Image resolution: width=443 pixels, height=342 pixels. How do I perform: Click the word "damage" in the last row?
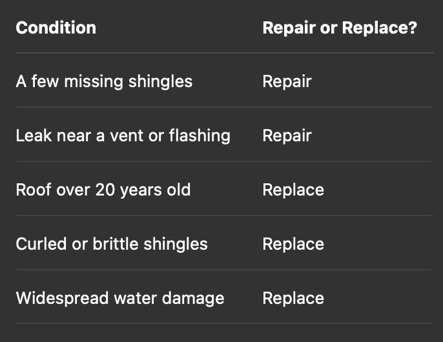coord(193,298)
